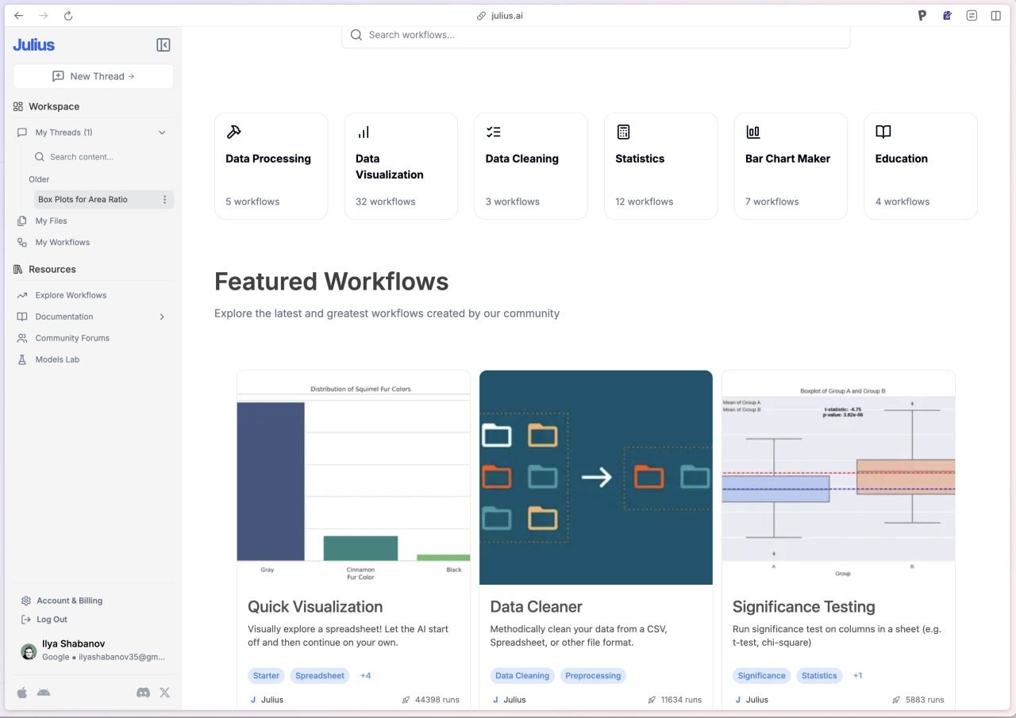Screen dimensions: 1016x718
Task: Click the Workspace heading icon
Action: [18, 106]
